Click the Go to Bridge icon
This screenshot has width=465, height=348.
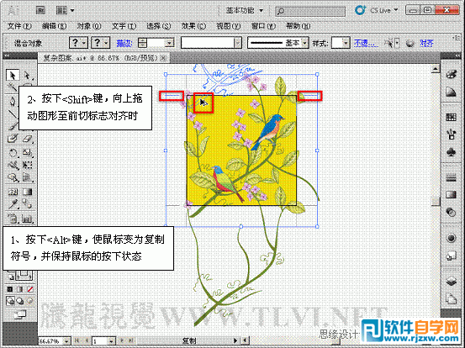(40, 11)
